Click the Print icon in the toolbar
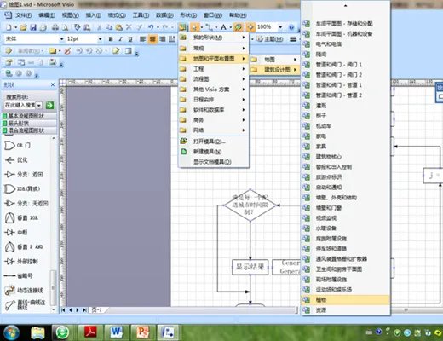Viewport: 443px width, 341px height. click(55, 27)
